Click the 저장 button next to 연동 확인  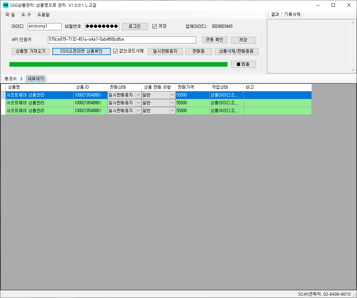[x=243, y=40]
